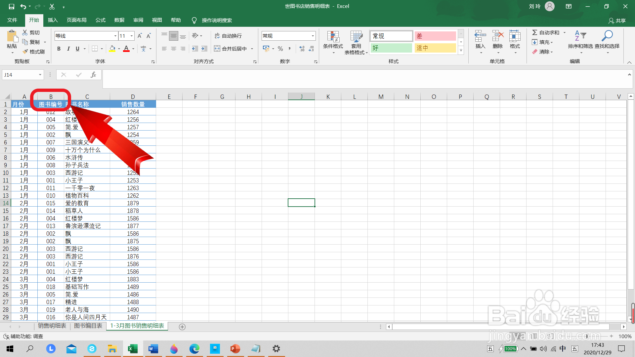Click the Share (共享) button
Image resolution: width=635 pixels, height=357 pixels.
point(617,20)
